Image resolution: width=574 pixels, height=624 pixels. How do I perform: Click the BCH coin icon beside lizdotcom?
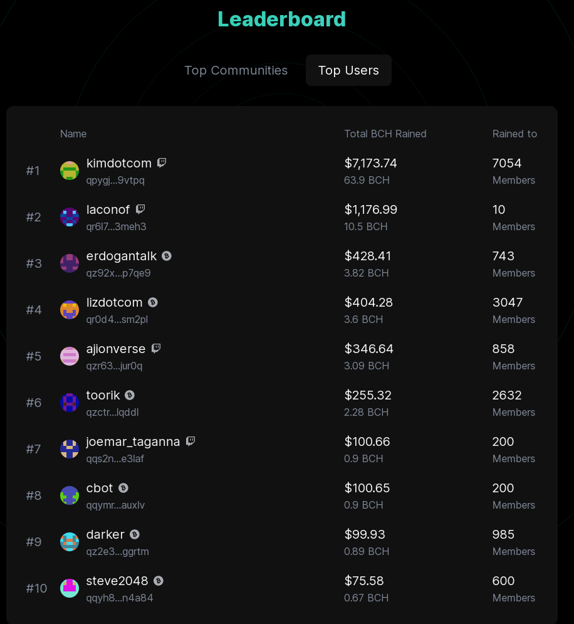[x=153, y=302]
